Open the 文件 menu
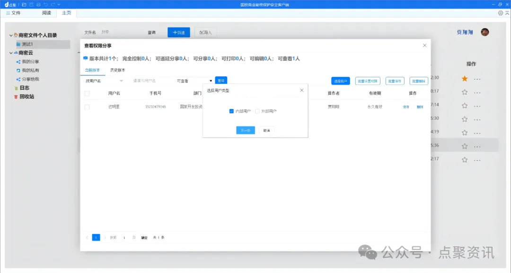Image resolution: width=511 pixels, height=273 pixels. pos(13,13)
